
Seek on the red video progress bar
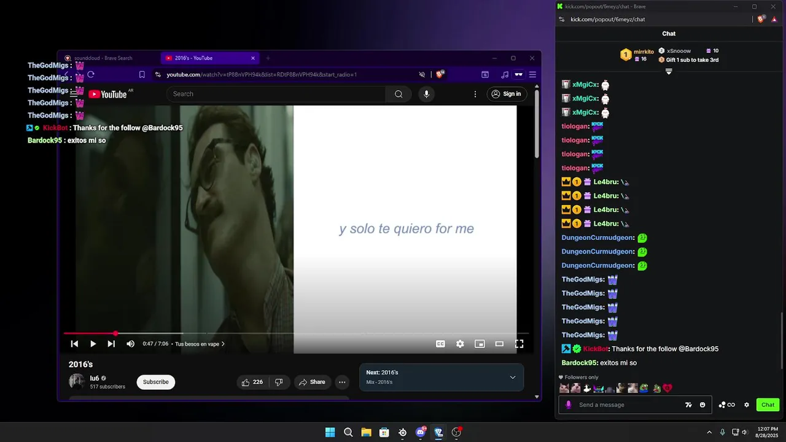[90, 333]
